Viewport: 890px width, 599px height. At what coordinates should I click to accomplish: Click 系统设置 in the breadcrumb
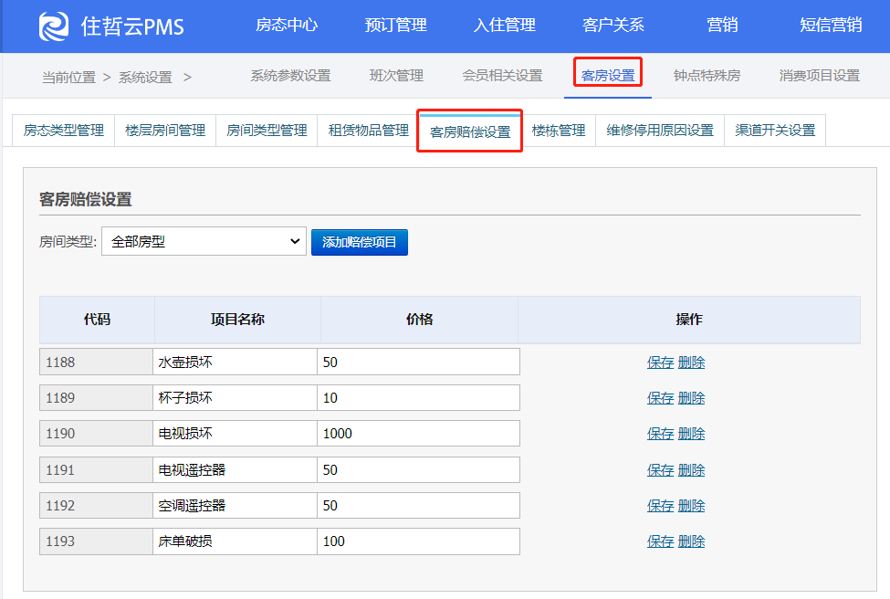145,78
